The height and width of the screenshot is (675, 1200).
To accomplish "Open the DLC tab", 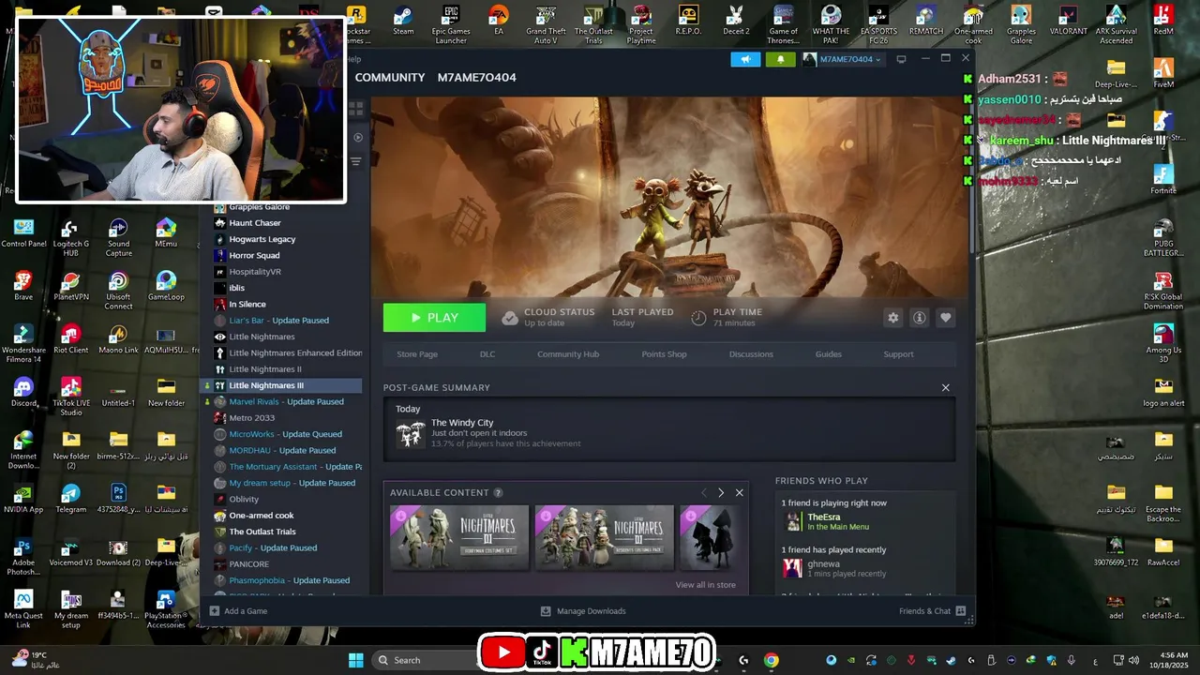I will point(487,354).
